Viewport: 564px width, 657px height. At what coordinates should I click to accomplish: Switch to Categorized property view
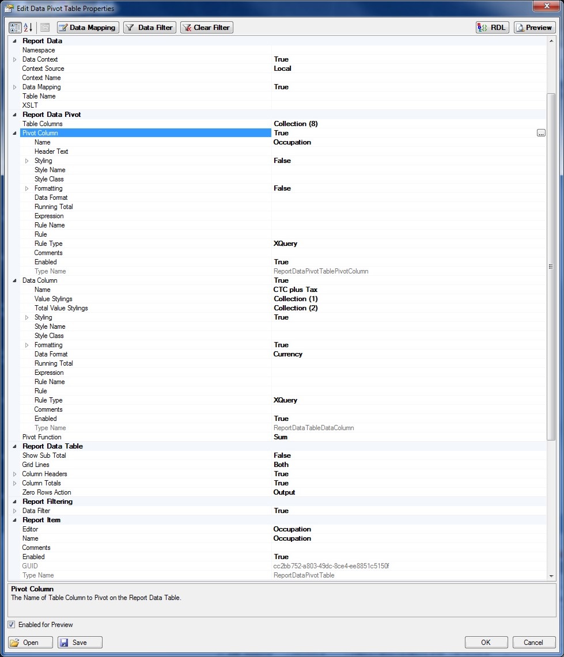(x=15, y=28)
